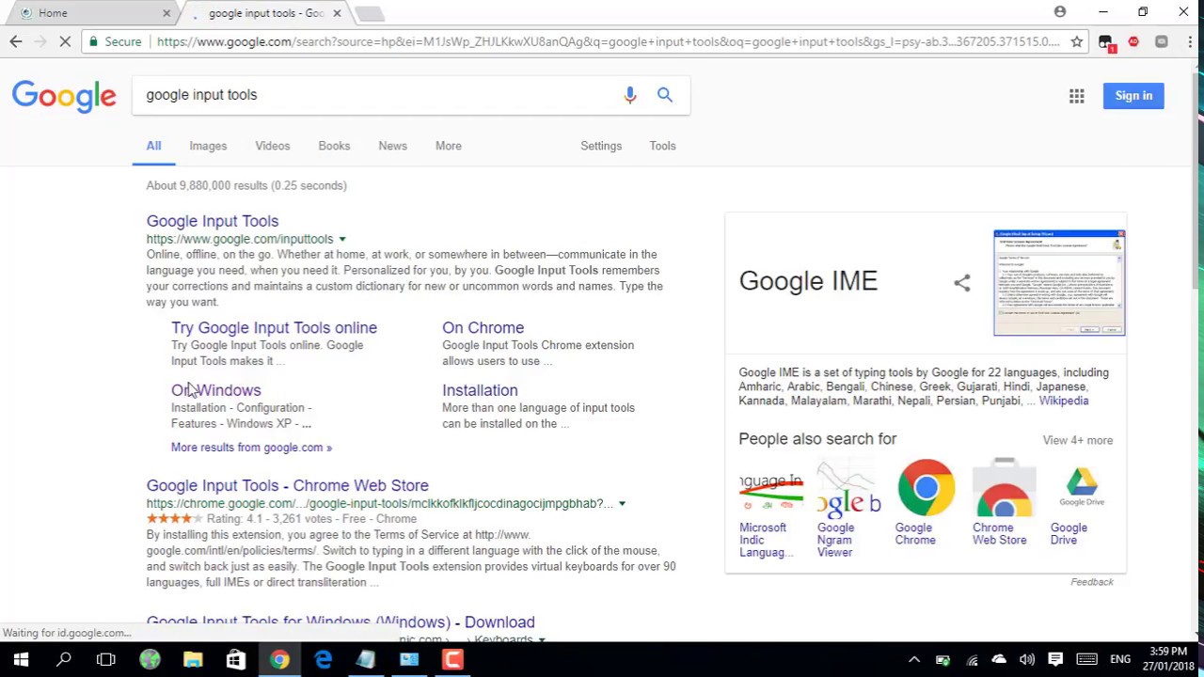The width and height of the screenshot is (1204, 677).
Task: Open the On Chrome sublink
Action: click(483, 328)
